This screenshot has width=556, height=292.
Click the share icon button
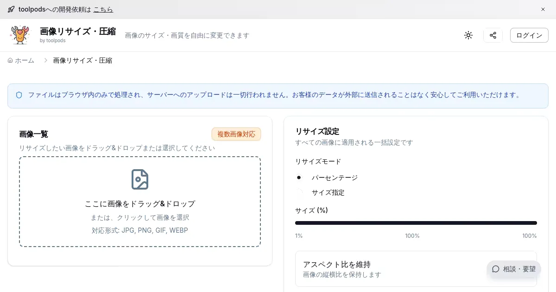pos(493,35)
